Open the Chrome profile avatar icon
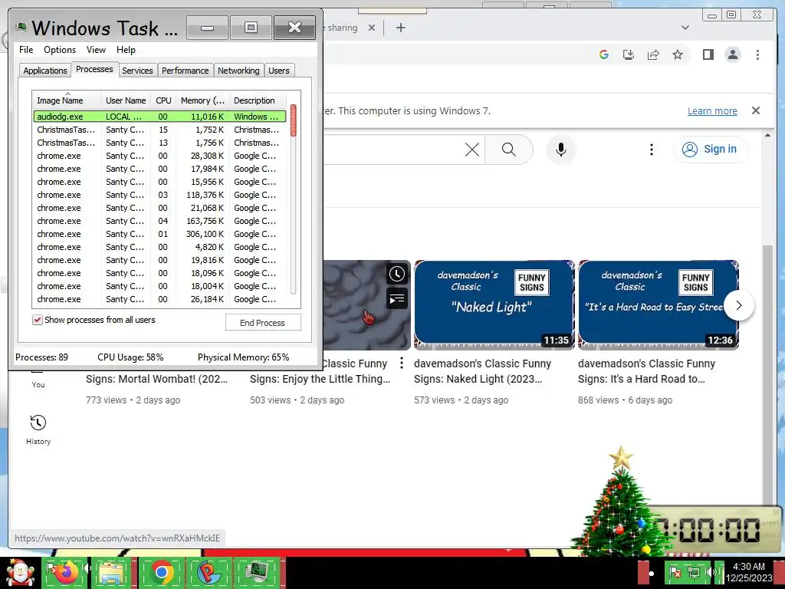 732,54
